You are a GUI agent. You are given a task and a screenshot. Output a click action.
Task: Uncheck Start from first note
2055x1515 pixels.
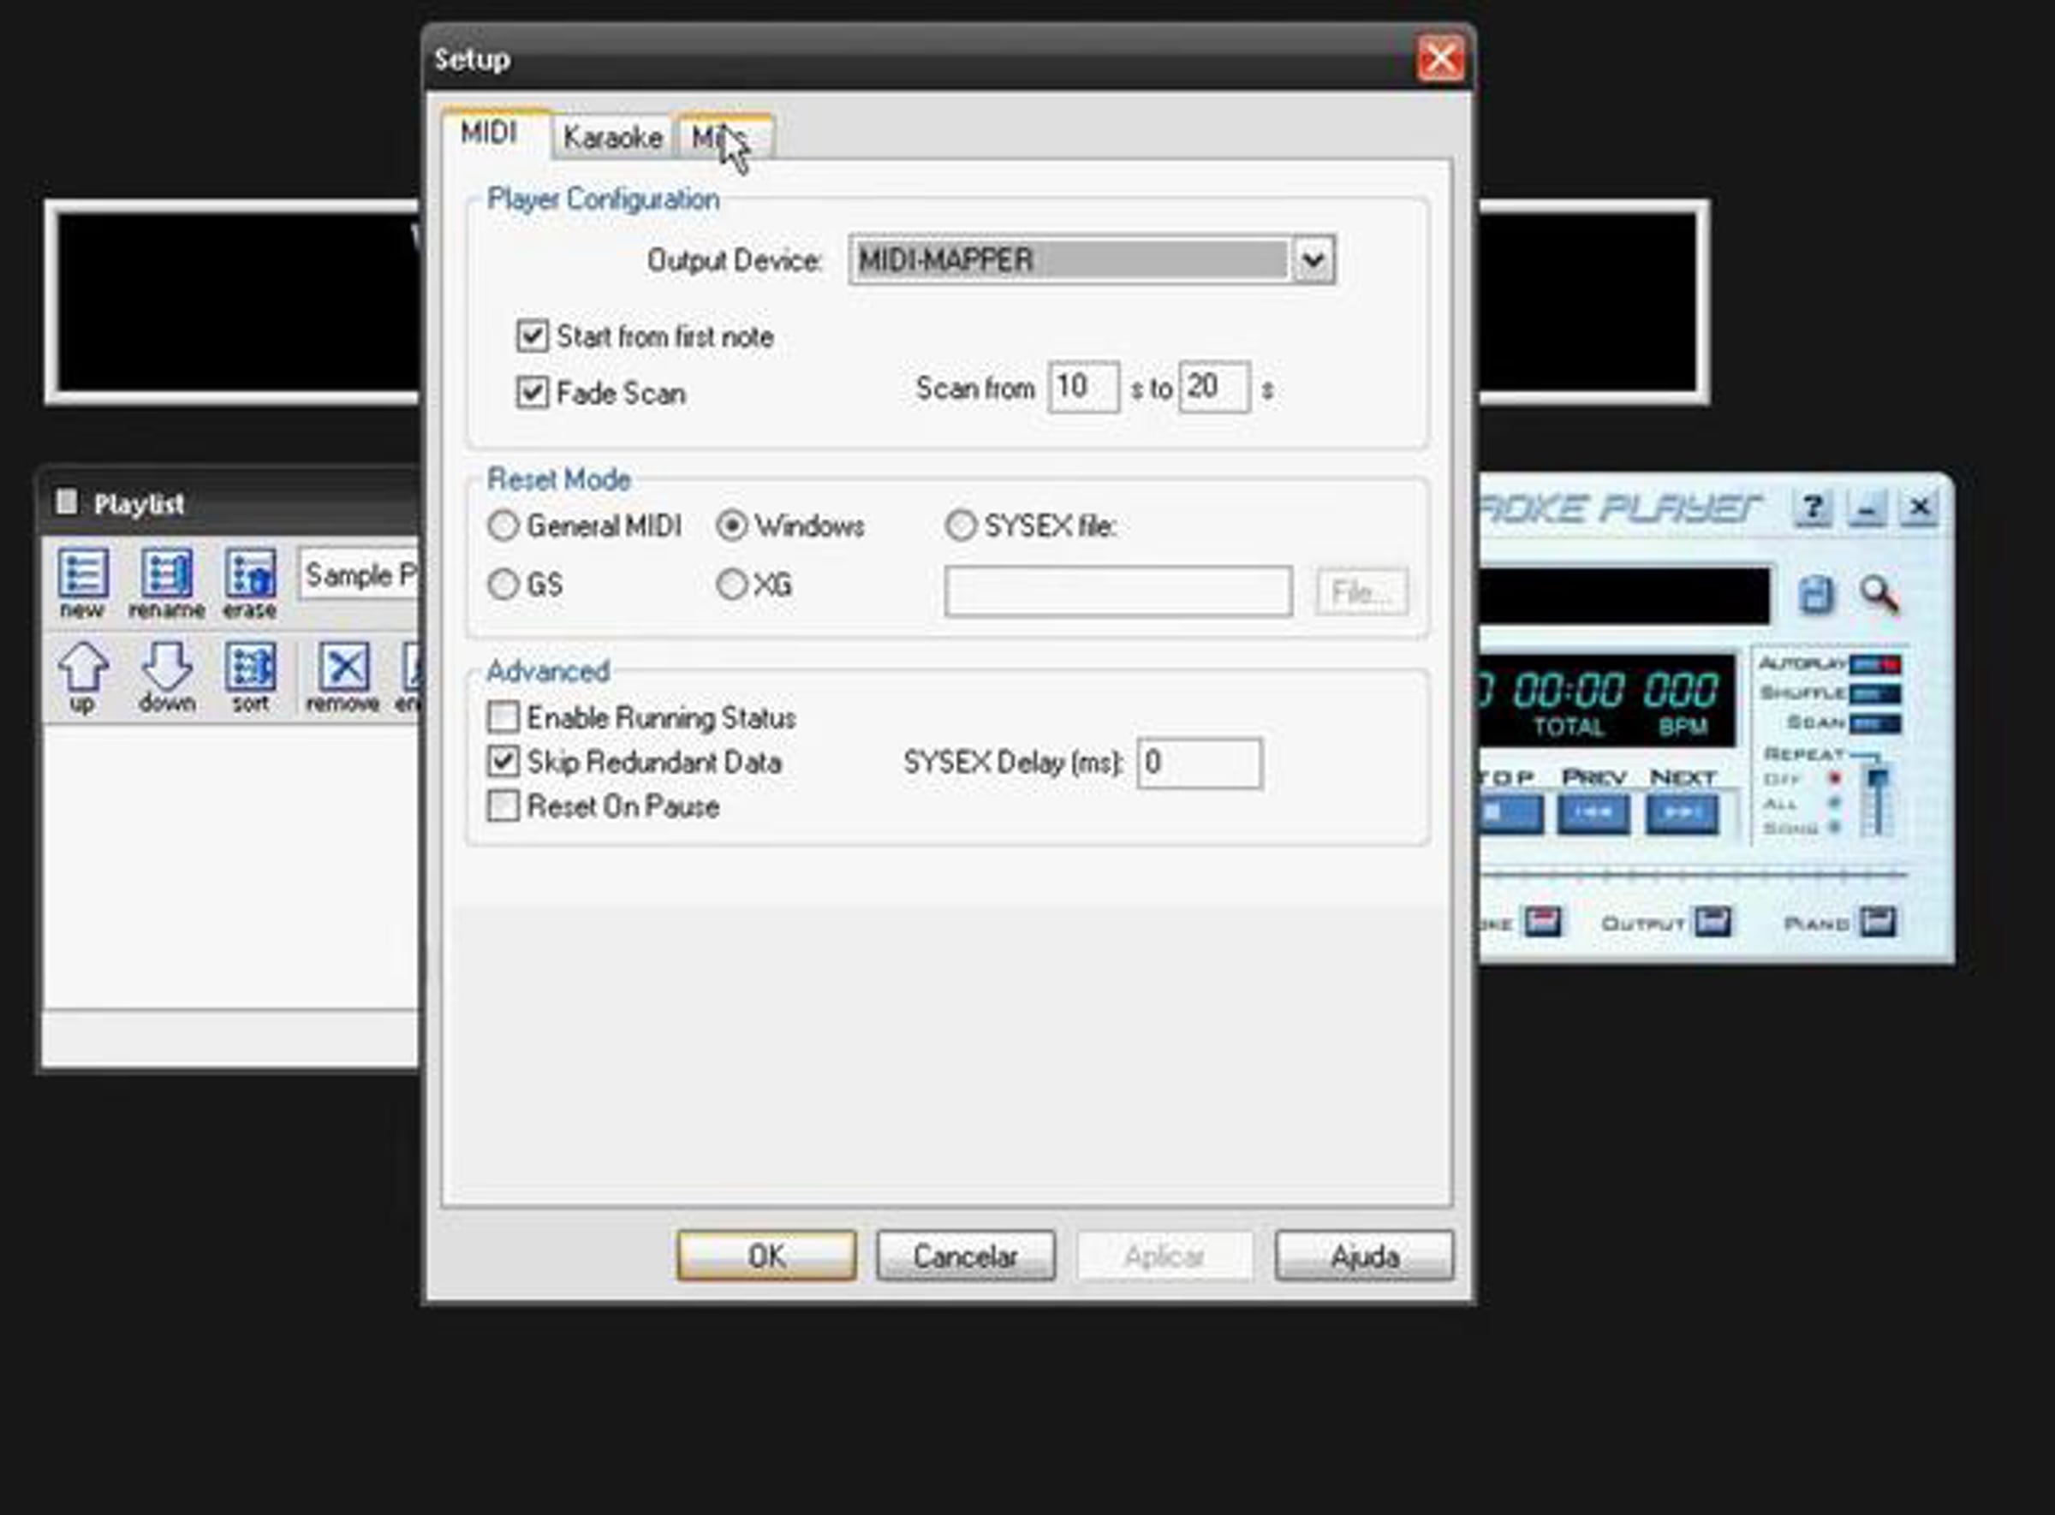[x=533, y=336]
